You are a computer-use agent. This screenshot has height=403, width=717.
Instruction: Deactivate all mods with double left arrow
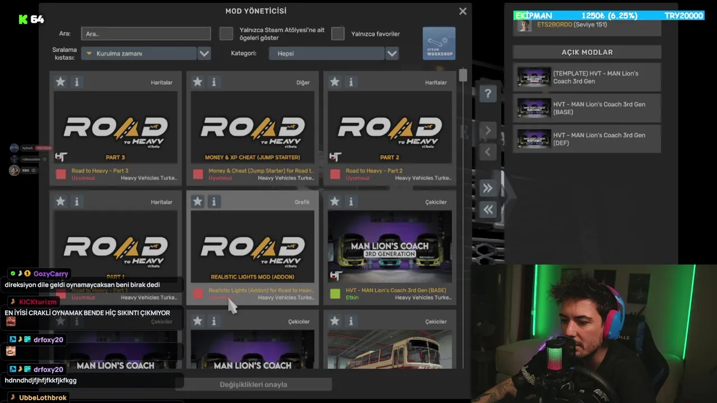(488, 209)
